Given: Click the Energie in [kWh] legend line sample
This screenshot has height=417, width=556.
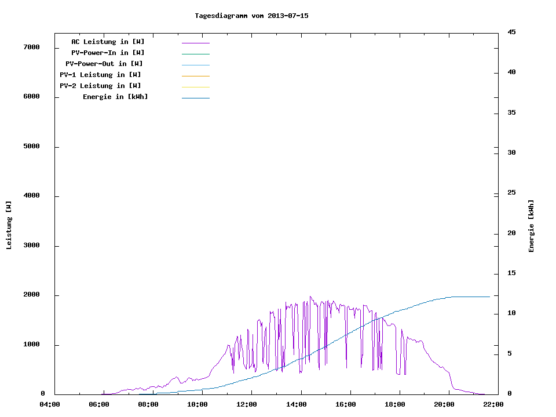Looking at the screenshot, I should point(195,98).
